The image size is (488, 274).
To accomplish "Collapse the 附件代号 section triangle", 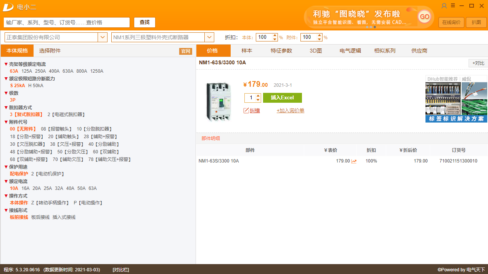I will click(6, 122).
